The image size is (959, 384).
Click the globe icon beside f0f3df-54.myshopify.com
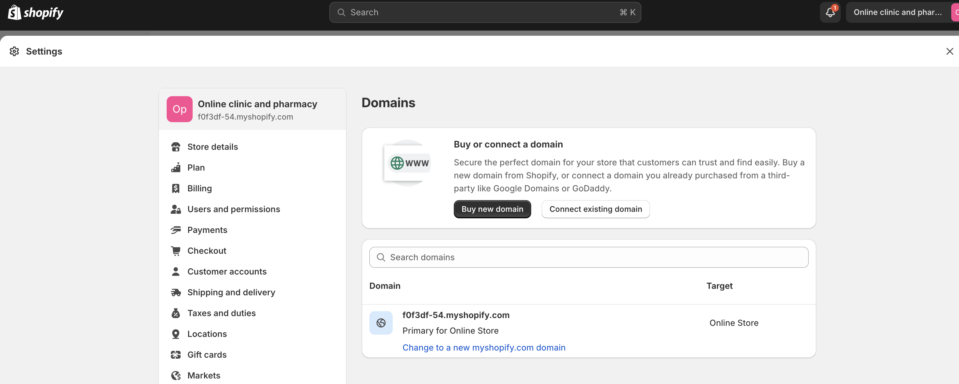(380, 323)
